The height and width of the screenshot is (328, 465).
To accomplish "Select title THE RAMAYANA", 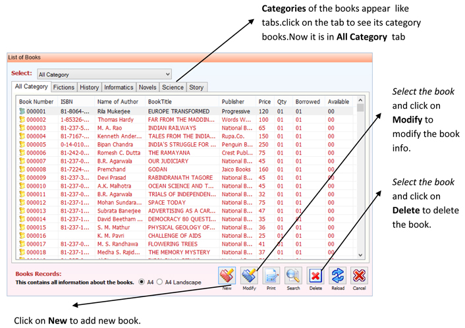I will 169,153.
